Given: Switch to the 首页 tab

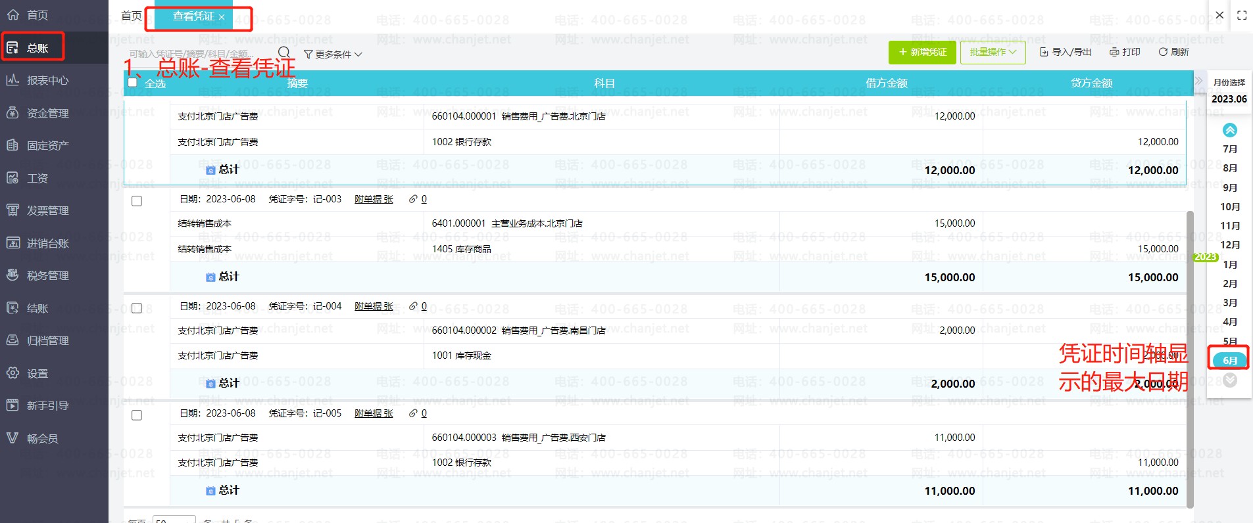Looking at the screenshot, I should [x=132, y=16].
